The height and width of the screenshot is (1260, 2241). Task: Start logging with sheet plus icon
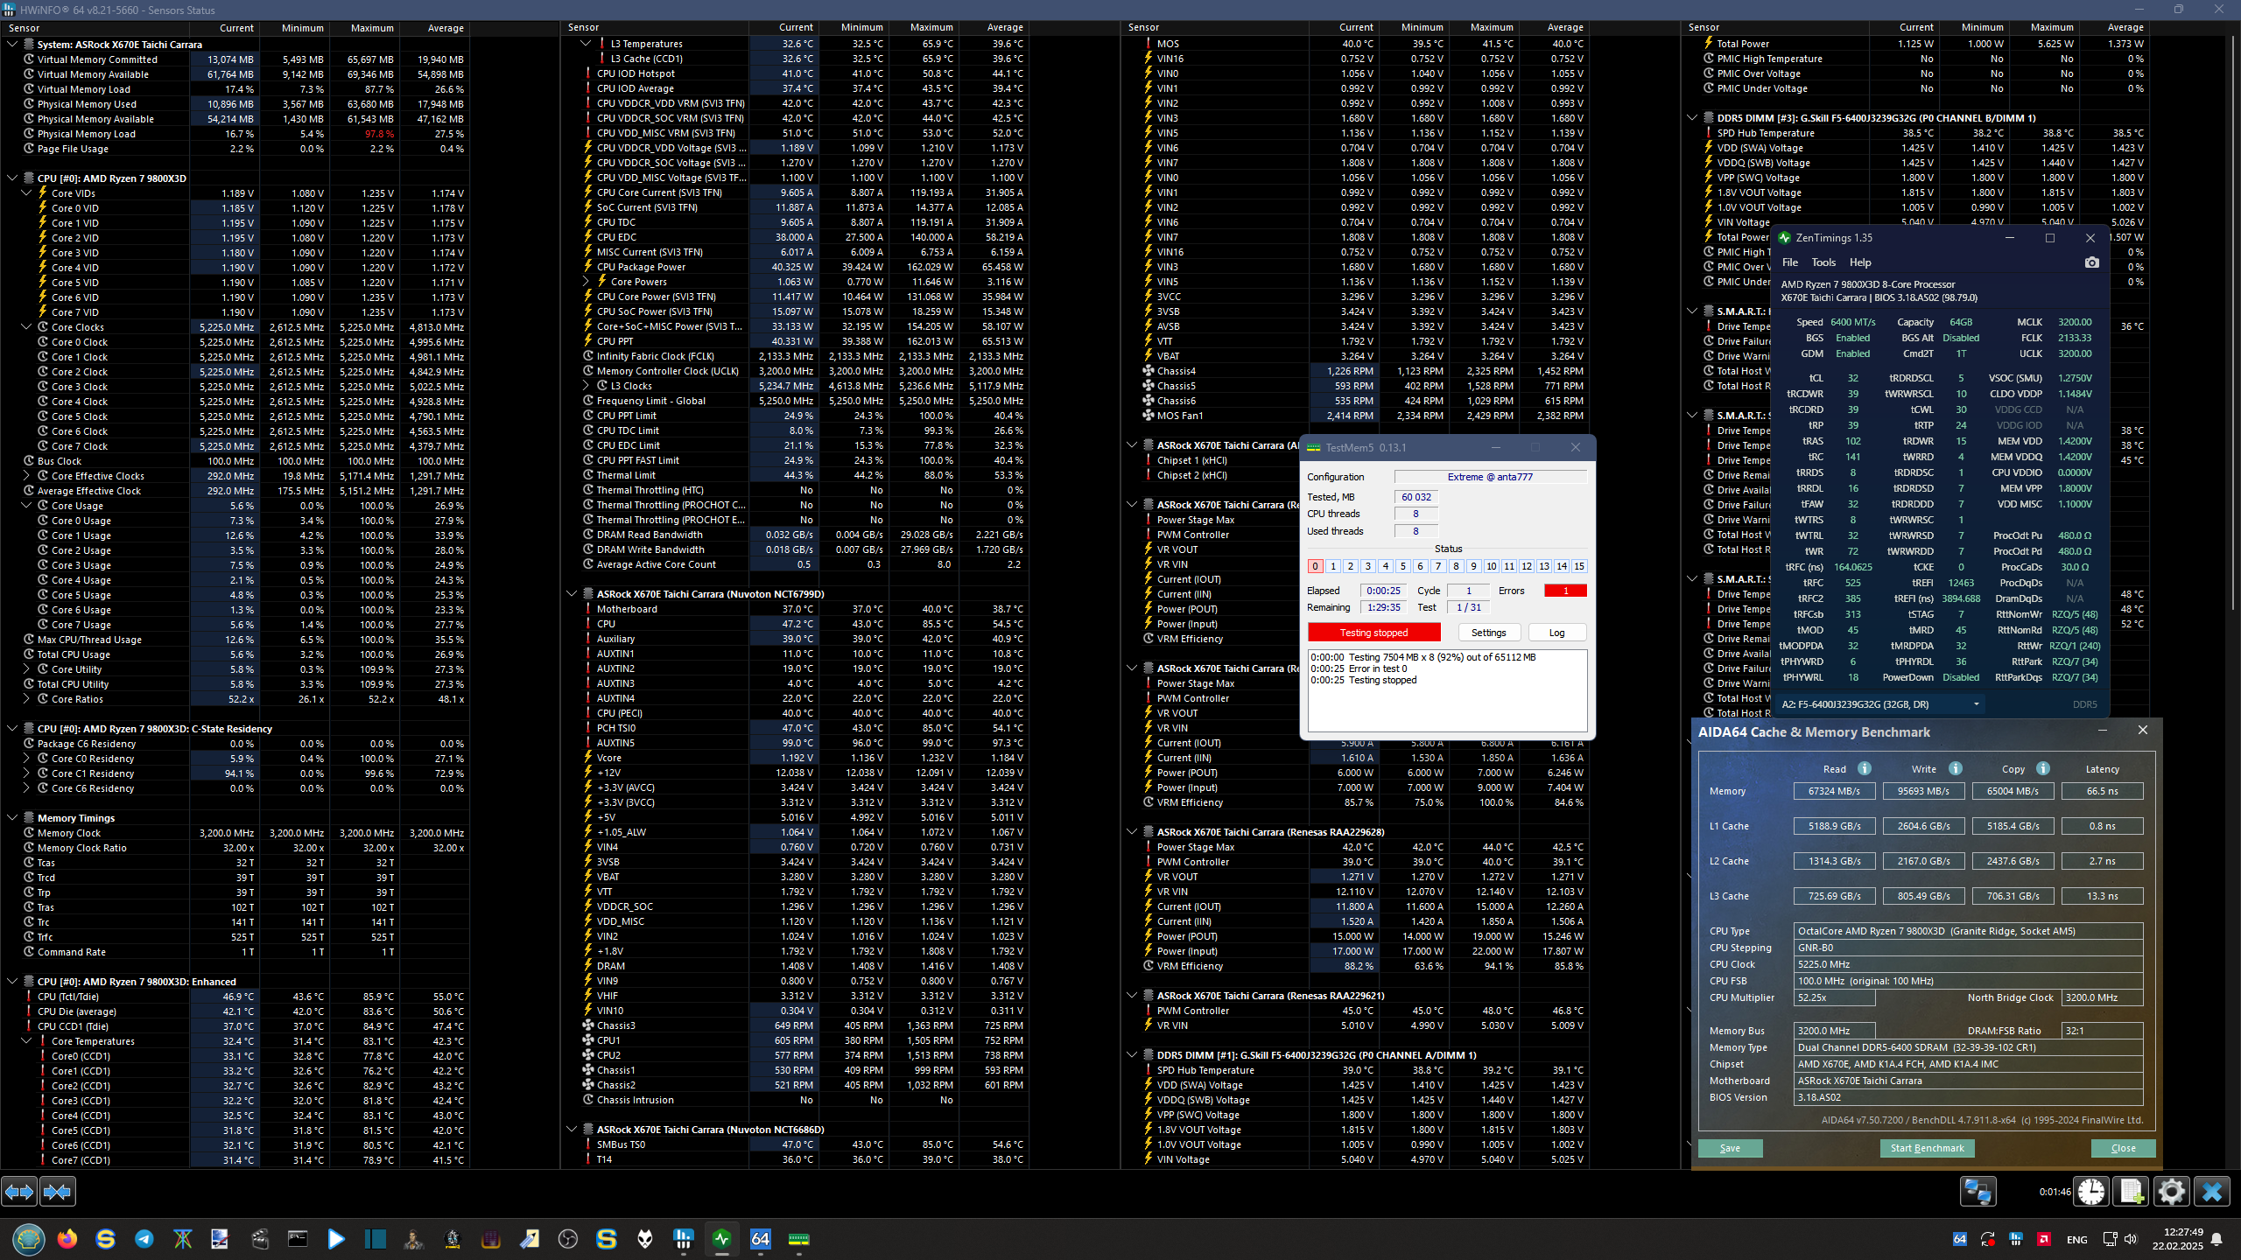tap(2132, 1191)
